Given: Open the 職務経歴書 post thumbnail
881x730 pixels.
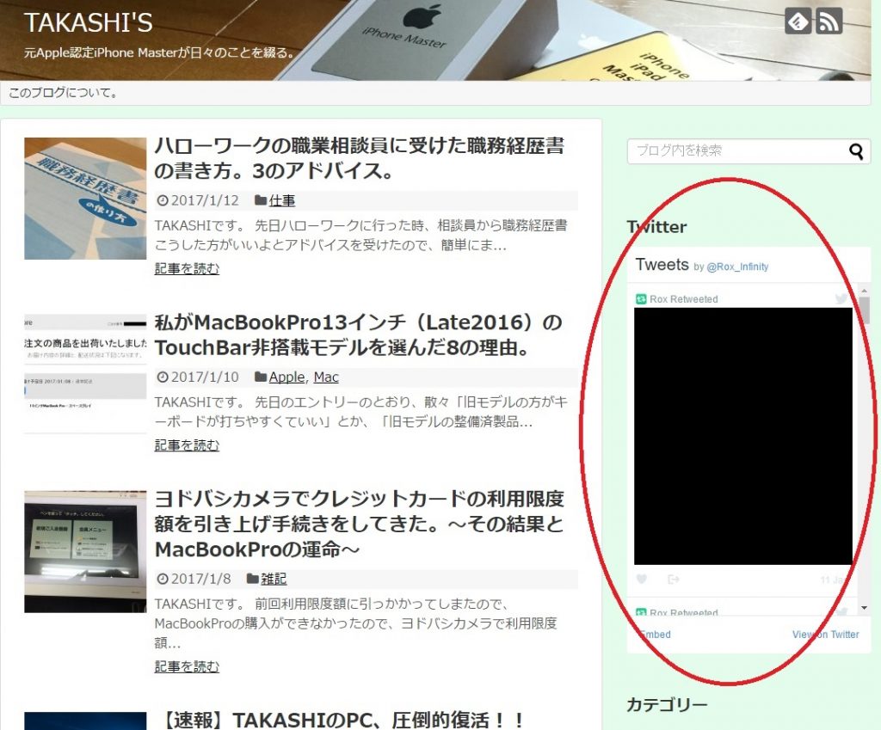Looking at the screenshot, I should (85, 199).
